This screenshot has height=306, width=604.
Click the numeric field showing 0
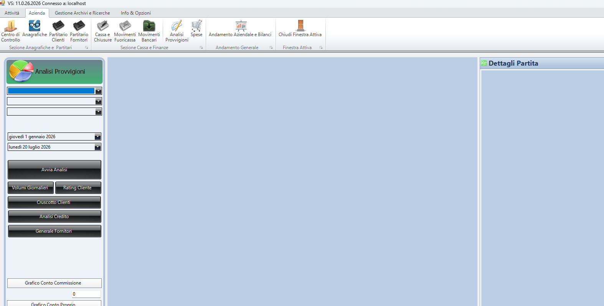point(86,294)
